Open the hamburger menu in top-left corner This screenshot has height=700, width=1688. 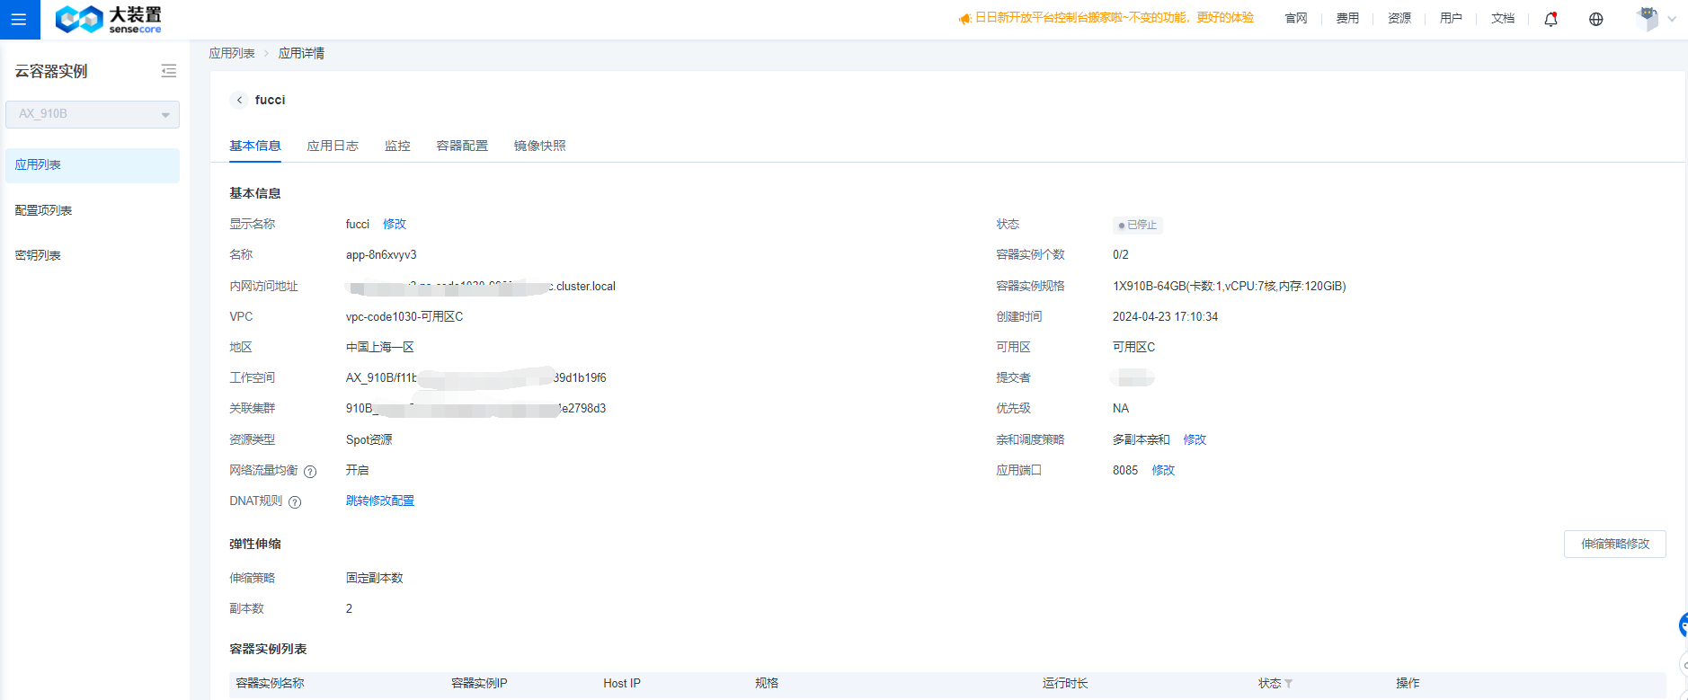coord(19,19)
